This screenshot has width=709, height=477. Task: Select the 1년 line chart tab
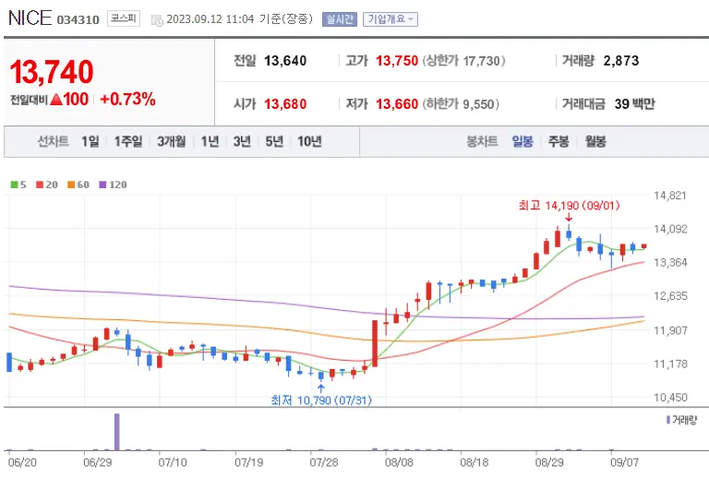210,142
